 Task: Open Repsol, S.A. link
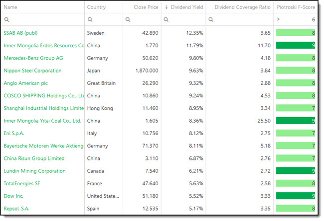[16, 209]
